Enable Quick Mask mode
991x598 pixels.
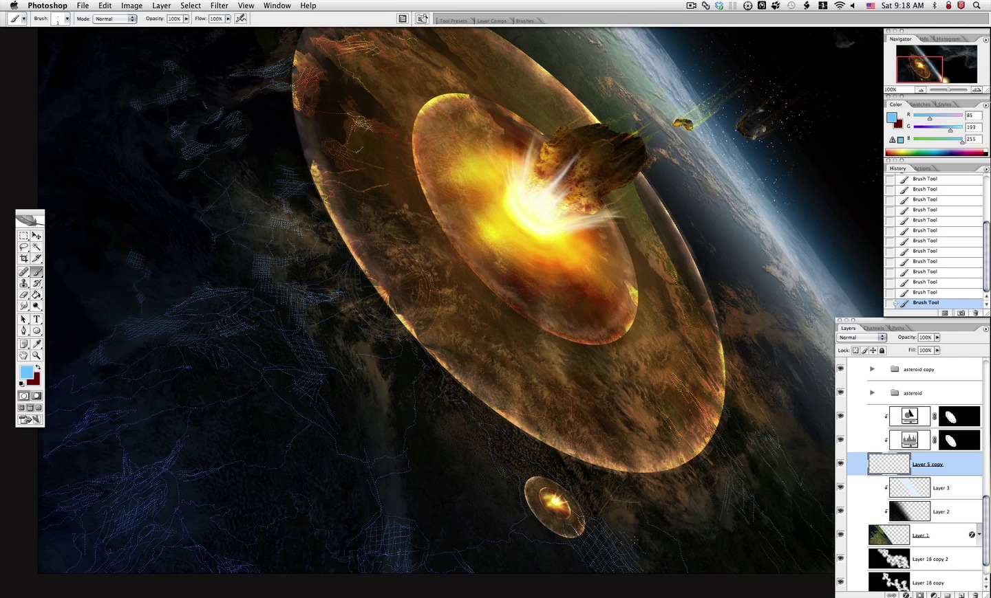pos(36,396)
